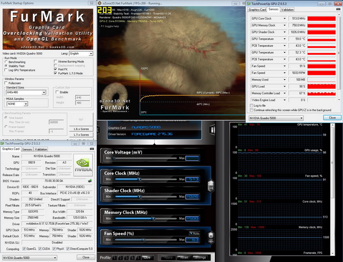Click the camera icon in GPU-Z Graphics Card window
This screenshot has width=343, height=262.
coord(92,149)
